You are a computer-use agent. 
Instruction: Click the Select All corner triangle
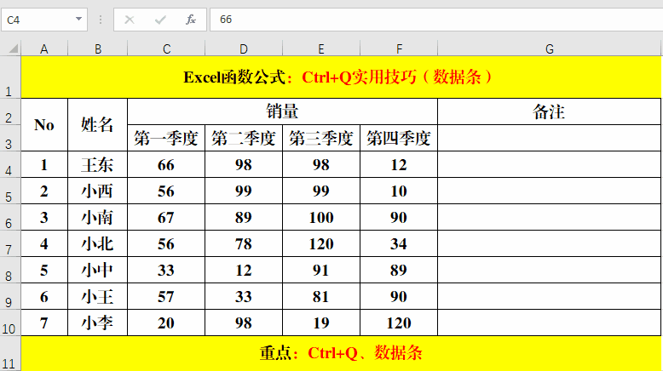tap(14, 49)
